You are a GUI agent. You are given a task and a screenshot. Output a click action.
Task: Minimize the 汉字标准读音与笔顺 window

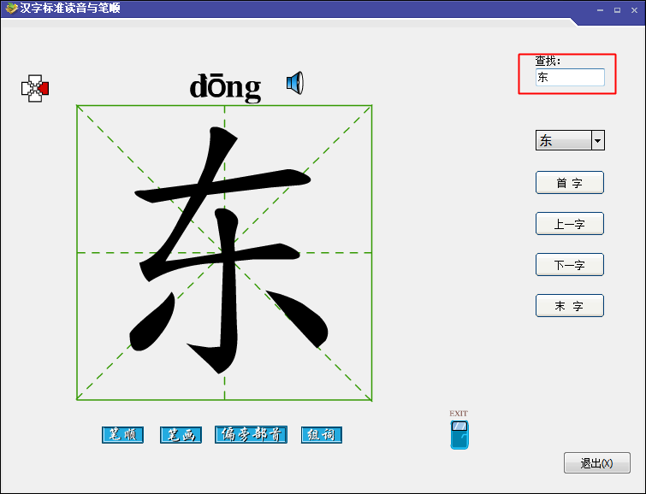pyautogui.click(x=601, y=10)
